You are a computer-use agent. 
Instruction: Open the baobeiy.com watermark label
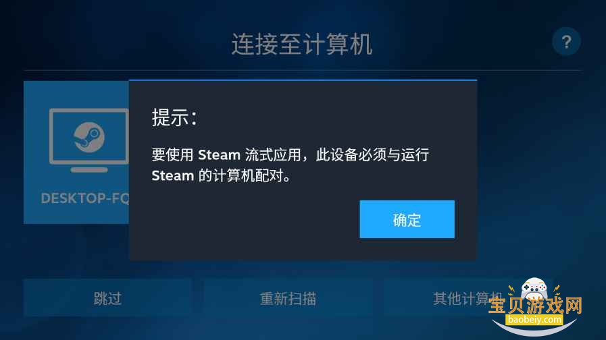tap(534, 320)
